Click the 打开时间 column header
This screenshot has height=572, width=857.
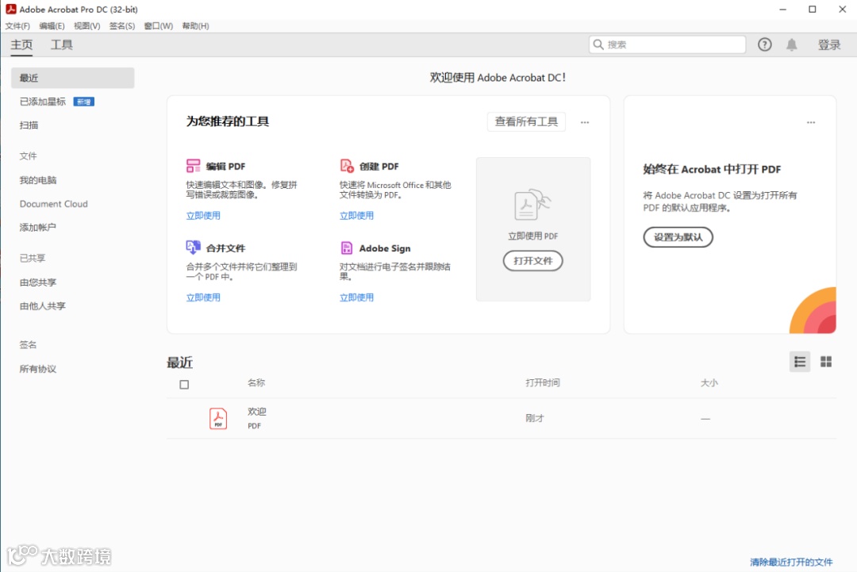543,382
